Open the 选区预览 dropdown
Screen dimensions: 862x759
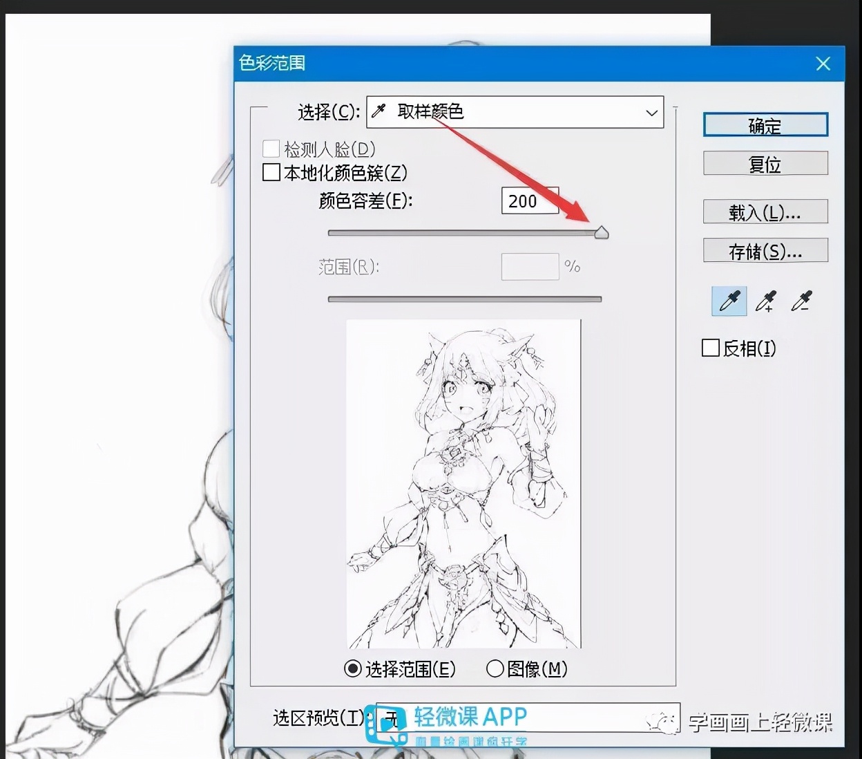point(528,718)
